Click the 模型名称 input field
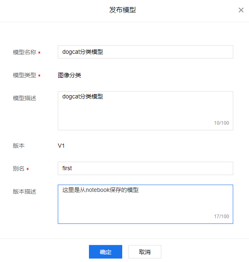This screenshot has height=262, width=249. coord(145,52)
